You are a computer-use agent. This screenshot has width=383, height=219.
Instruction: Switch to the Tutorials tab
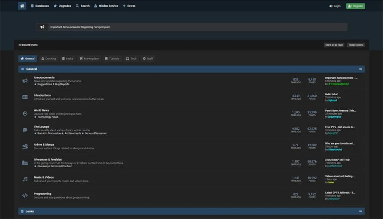[x=112, y=59]
